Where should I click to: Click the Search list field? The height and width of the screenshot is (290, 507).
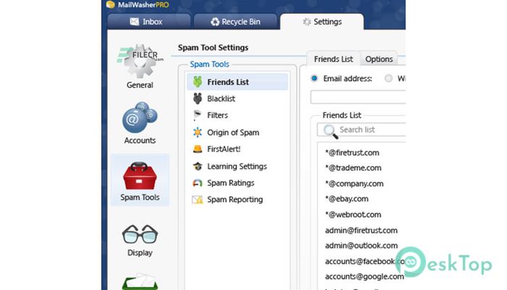(361, 130)
